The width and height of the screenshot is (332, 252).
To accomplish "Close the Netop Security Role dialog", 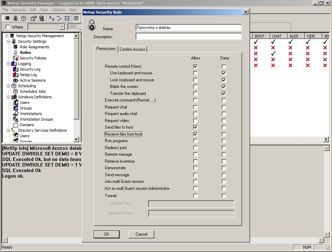I will pos(245,12).
